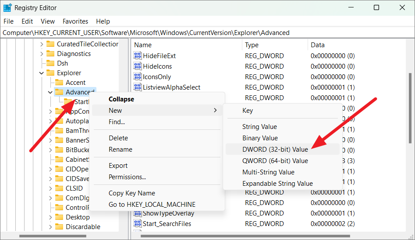Choose Rename in the context menu
Viewport: 415px width, 240px height.
[x=157, y=150]
